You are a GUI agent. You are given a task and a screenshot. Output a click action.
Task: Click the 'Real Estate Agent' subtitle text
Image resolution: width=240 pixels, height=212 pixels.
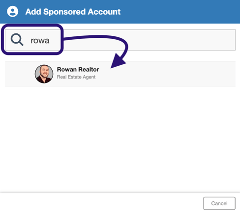(76, 77)
